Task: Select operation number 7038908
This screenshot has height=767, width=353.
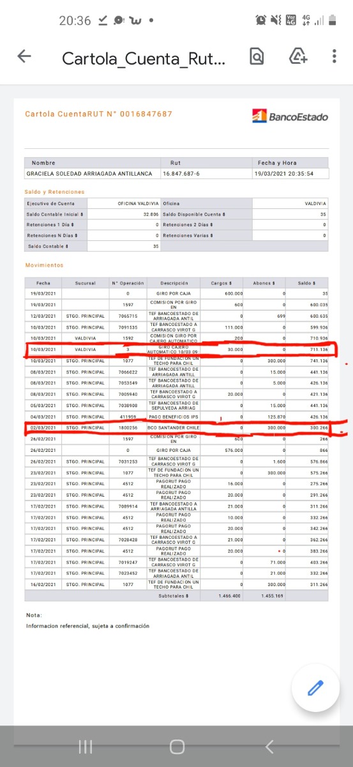Action: (128, 406)
